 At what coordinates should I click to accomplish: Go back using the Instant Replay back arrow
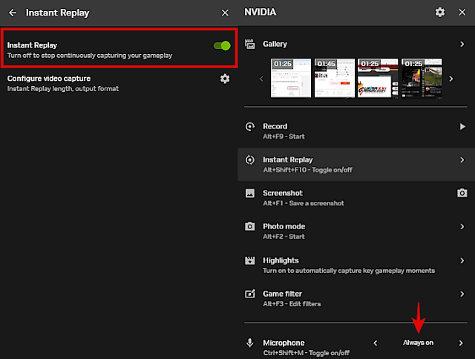[13, 13]
